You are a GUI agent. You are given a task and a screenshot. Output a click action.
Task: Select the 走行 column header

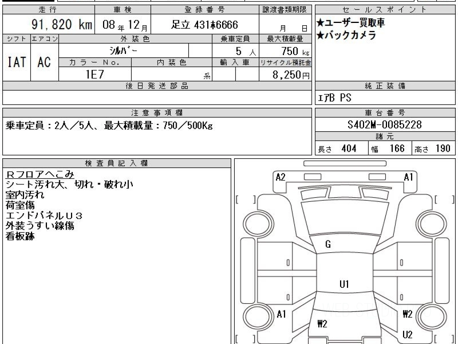coord(48,10)
